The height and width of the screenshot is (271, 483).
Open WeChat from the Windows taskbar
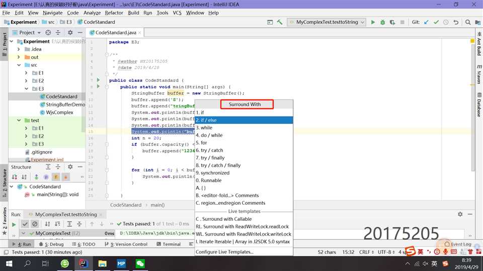[140, 263]
